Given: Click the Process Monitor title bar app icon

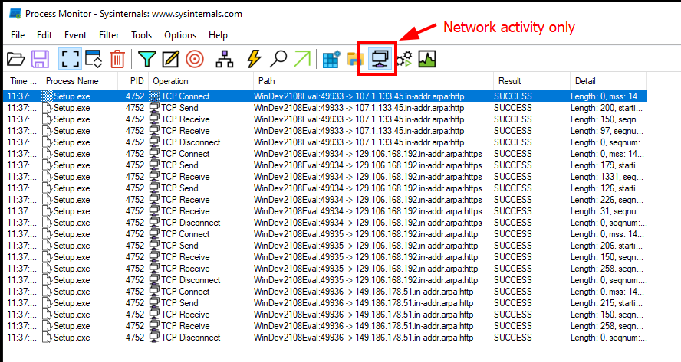Looking at the screenshot, I should pyautogui.click(x=15, y=14).
